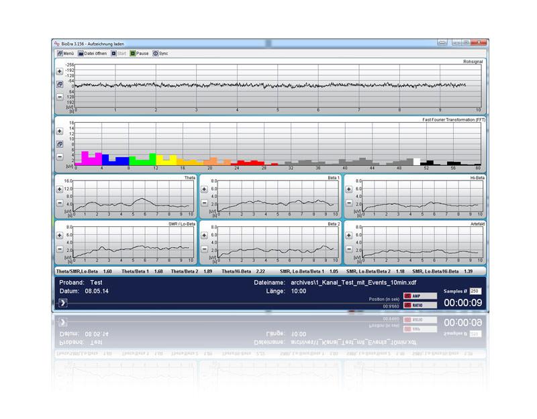Click FFT chart autoscale icon
Image resolution: width=537 pixels, height=419 pixels.
click(x=60, y=144)
